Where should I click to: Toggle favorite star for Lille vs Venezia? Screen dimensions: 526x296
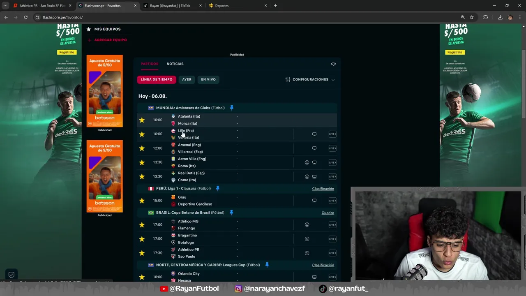click(x=142, y=134)
